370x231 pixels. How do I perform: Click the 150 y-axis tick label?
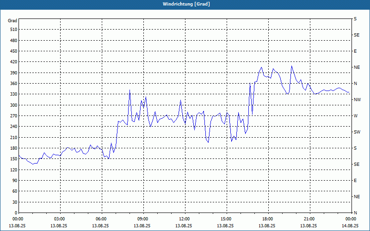point(14,159)
